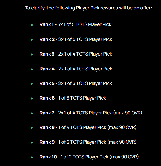
Task: Click the bold "Rank 5" label
Action: tap(47, 83)
